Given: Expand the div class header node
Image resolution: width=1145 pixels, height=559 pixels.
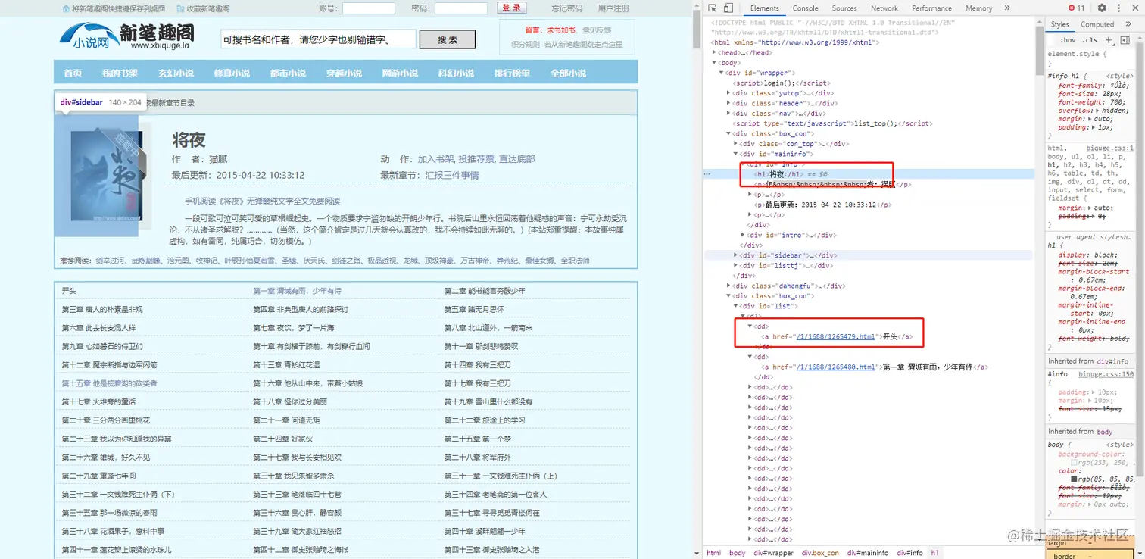Looking at the screenshot, I should [x=728, y=103].
